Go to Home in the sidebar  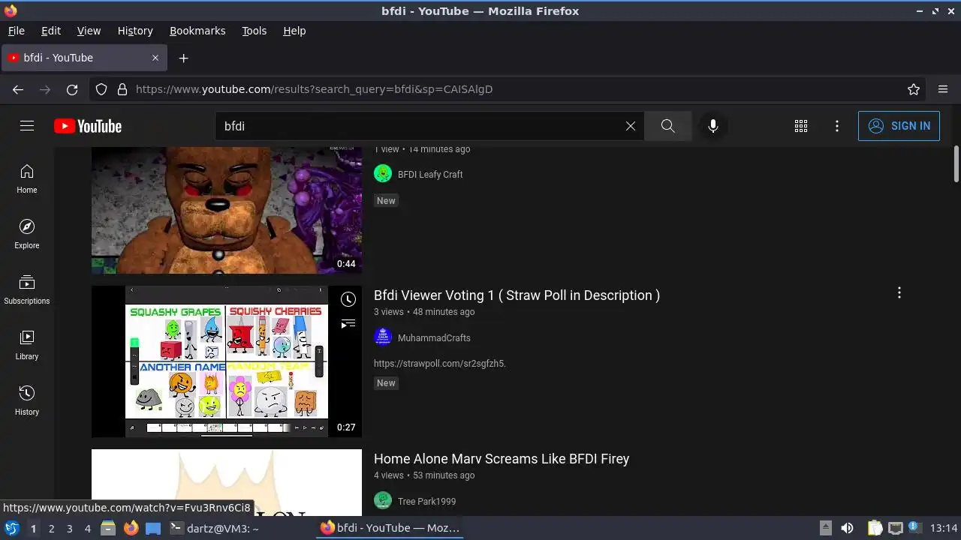[27, 178]
